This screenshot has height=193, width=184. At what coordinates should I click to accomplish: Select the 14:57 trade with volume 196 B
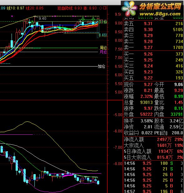(x=153, y=191)
